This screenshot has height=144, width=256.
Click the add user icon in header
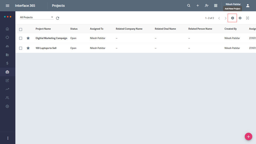click(x=207, y=6)
